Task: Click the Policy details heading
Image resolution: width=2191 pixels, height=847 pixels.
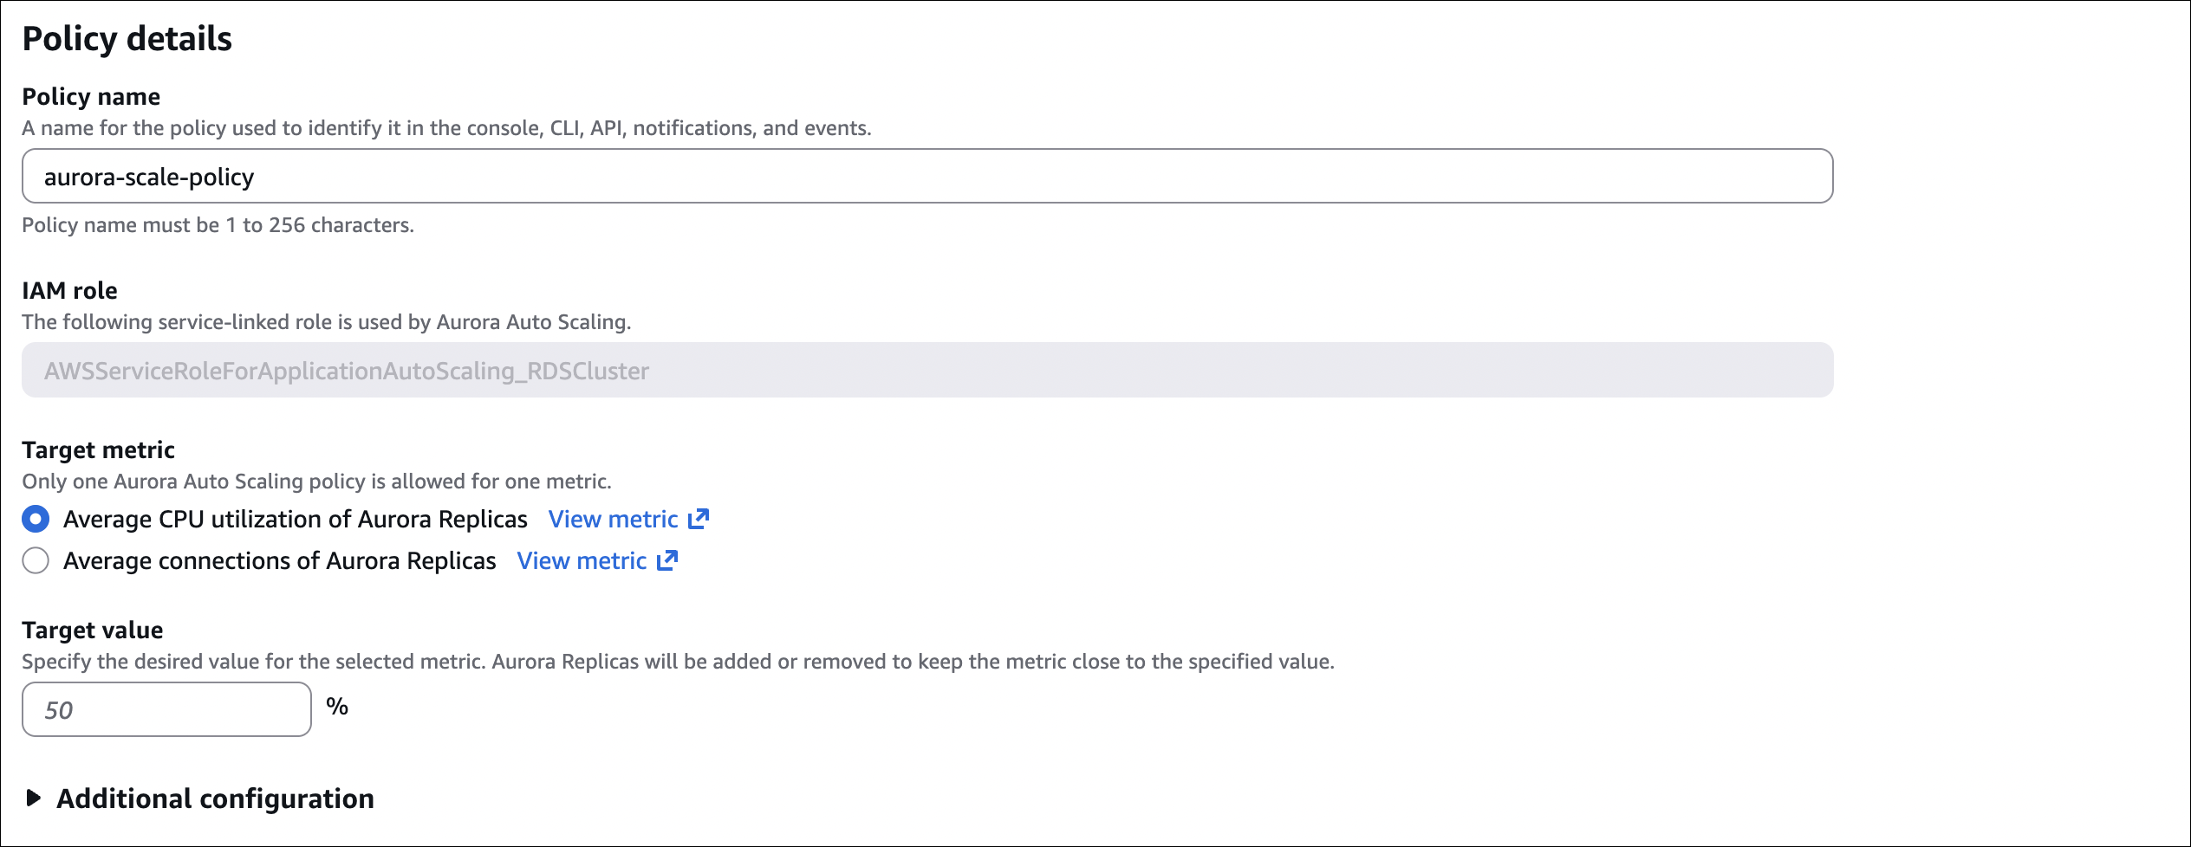Action: pyautogui.click(x=127, y=39)
